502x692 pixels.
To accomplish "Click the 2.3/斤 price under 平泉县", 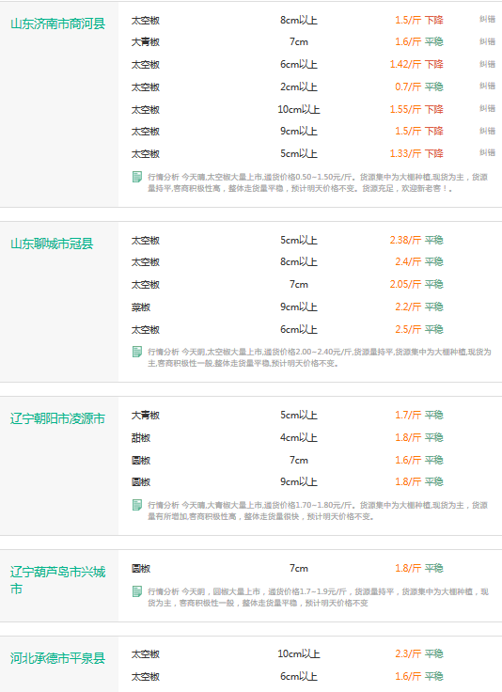I will (408, 653).
